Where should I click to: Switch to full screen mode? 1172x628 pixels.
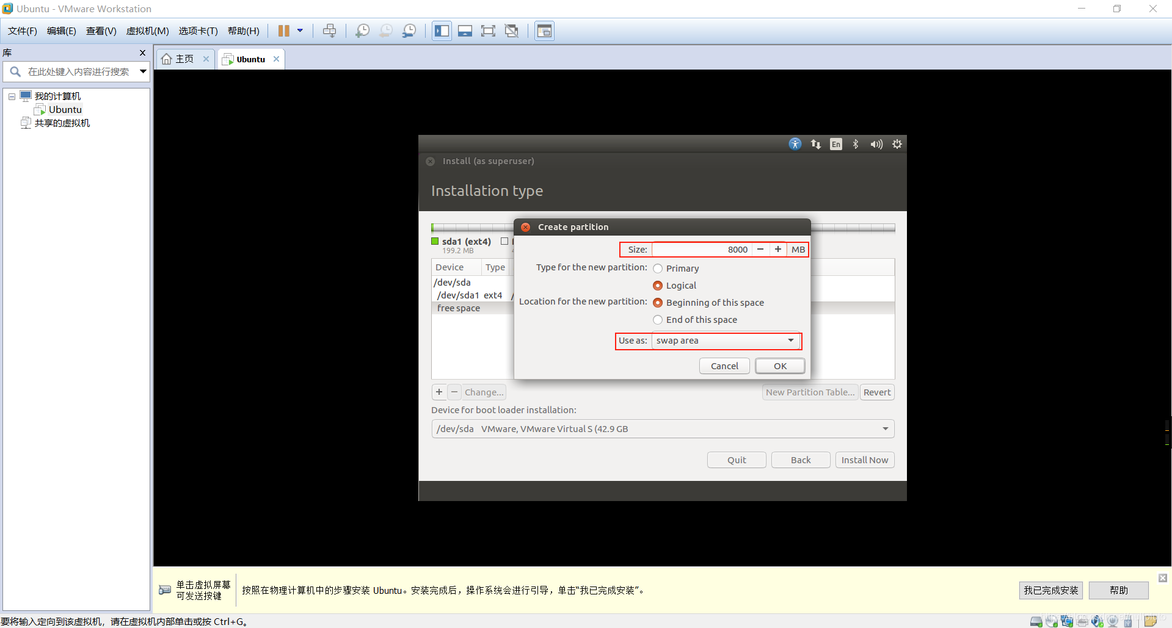(x=488, y=31)
